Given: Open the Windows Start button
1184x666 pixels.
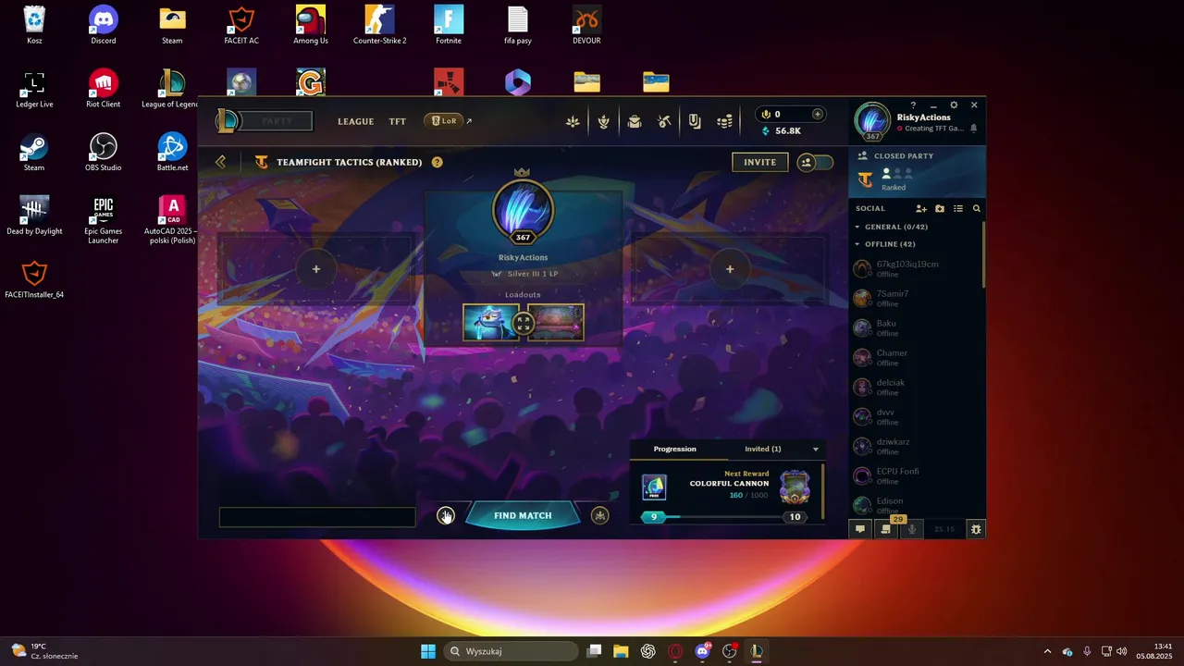Looking at the screenshot, I should click(x=428, y=651).
